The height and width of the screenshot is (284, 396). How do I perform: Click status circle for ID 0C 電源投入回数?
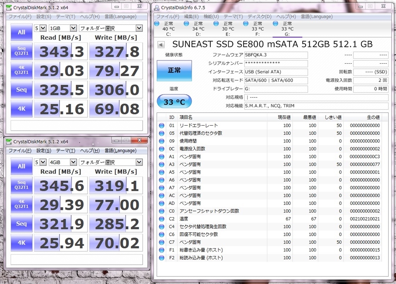(162, 149)
